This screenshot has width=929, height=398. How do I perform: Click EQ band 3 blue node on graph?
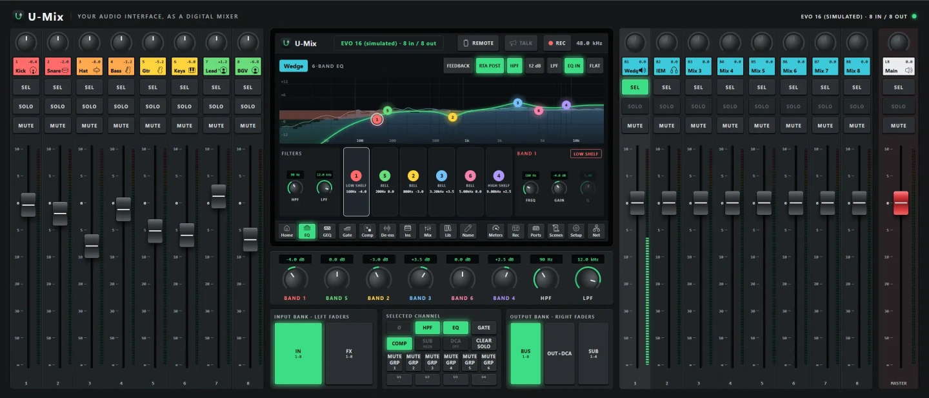coord(517,103)
